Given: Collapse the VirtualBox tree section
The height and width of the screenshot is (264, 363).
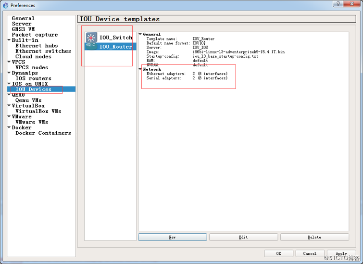Looking at the screenshot, I should (x=9, y=105).
